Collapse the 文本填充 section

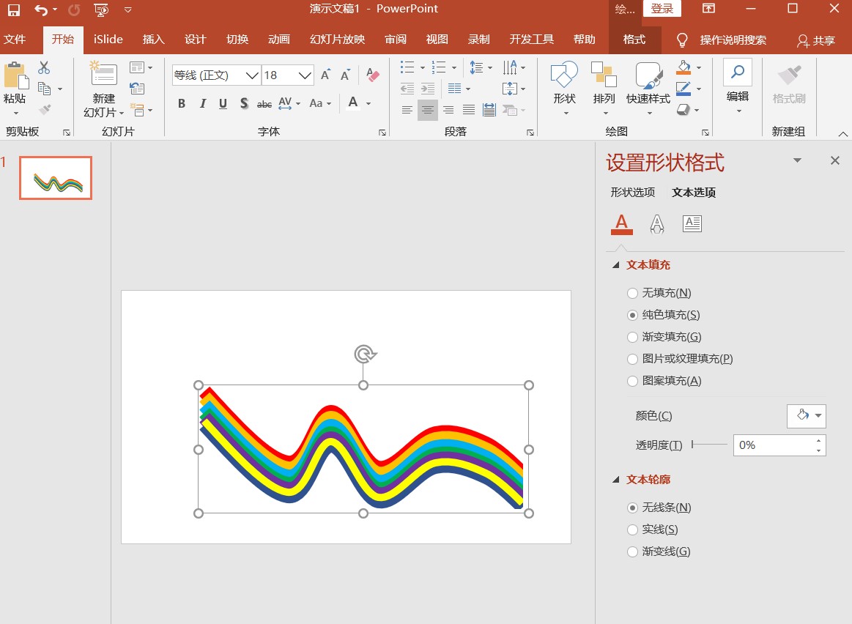pos(616,265)
